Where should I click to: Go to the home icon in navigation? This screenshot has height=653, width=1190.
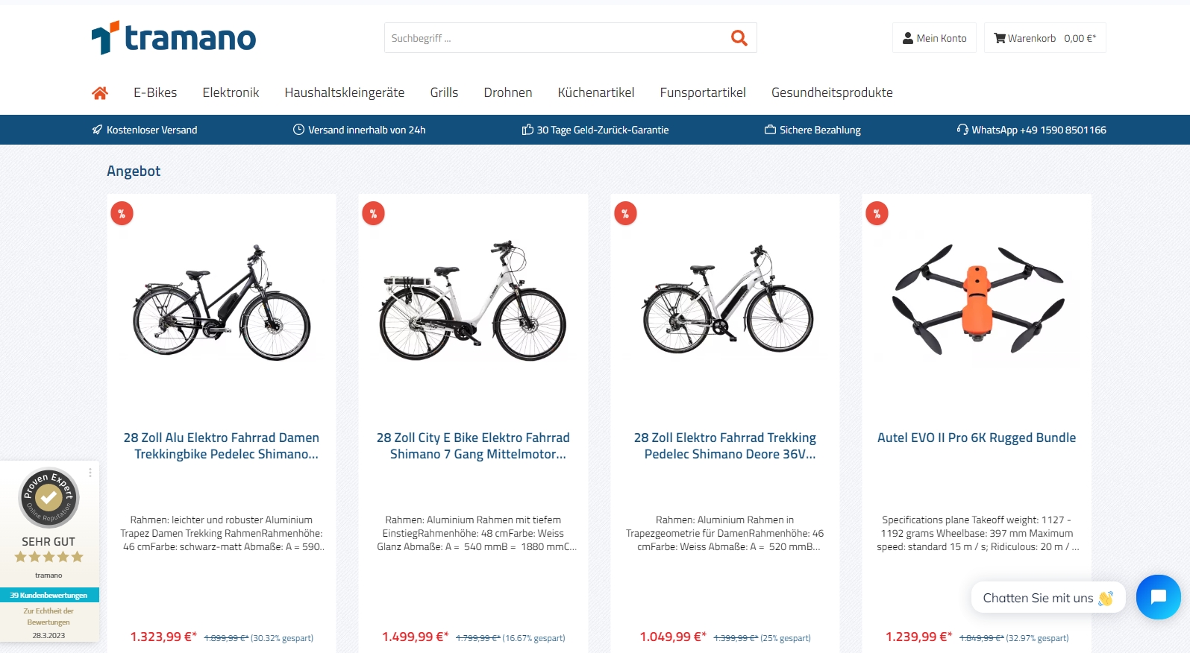tap(100, 92)
